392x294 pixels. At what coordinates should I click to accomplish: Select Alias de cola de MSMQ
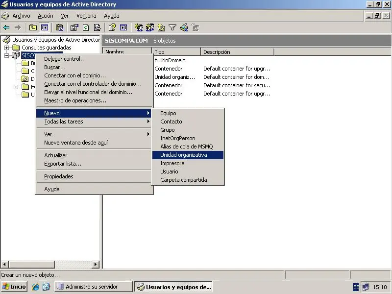[x=188, y=147]
